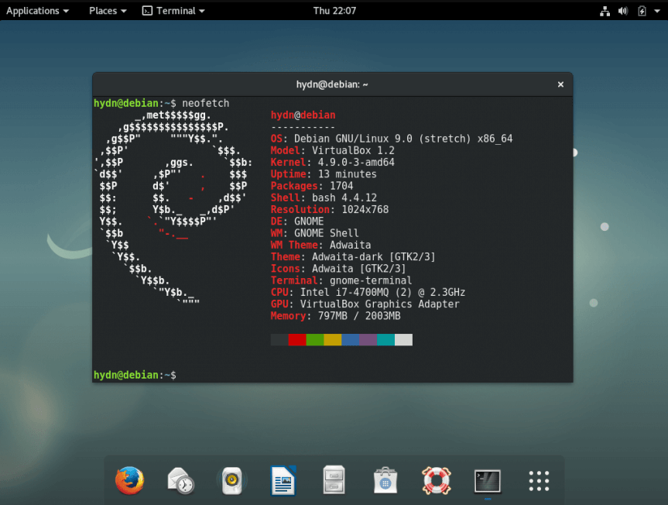
Task: Click the Uptime 13 minutes line
Action: 324,173
